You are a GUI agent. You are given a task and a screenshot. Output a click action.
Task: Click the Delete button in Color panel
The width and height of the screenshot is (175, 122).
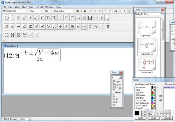tap(154, 118)
